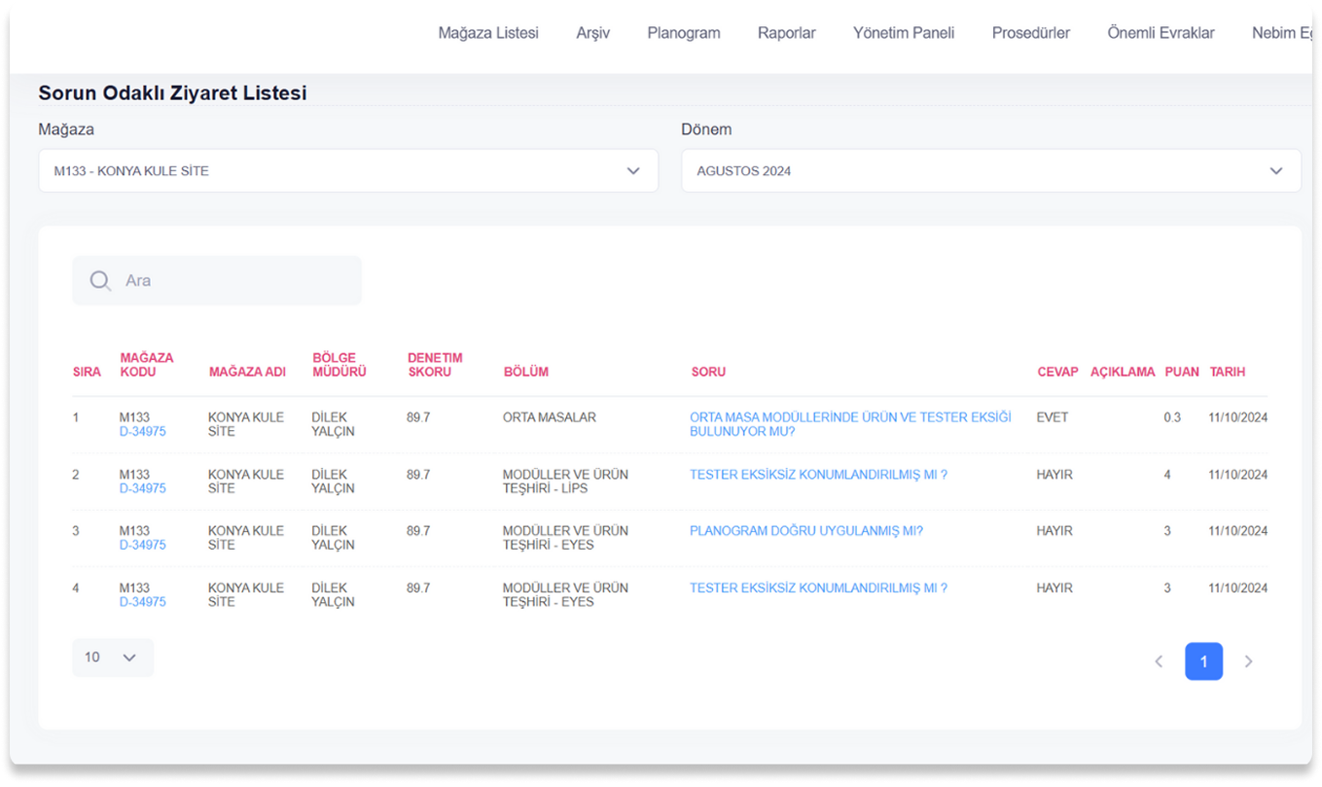Open the Dönem period dropdown
This screenshot has height=787, width=1322.
(990, 171)
